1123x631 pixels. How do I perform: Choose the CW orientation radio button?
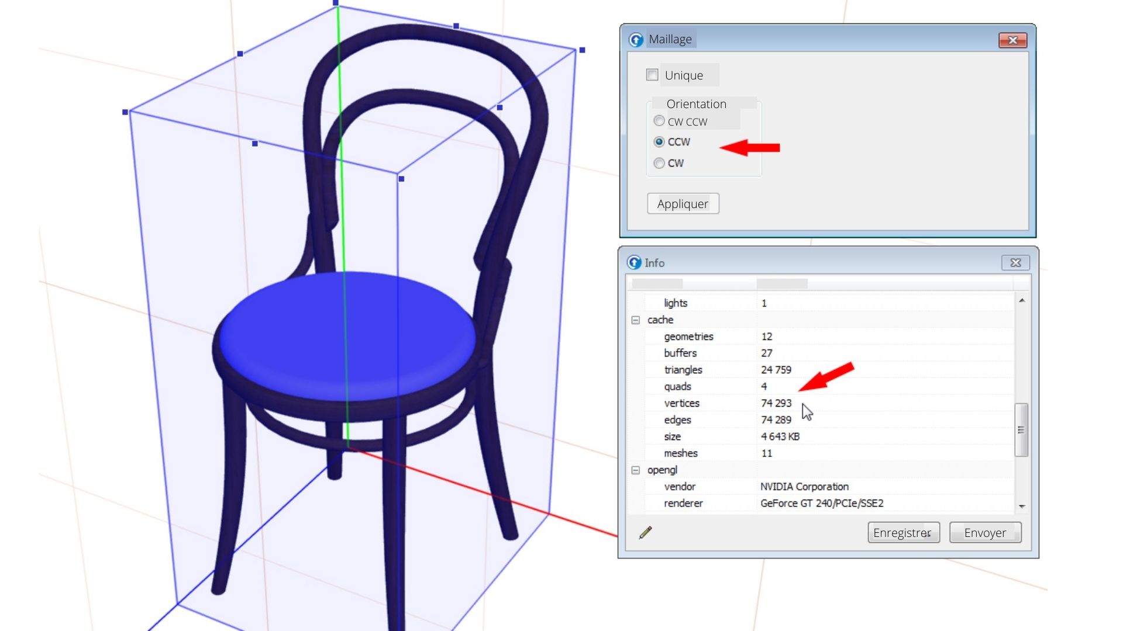click(659, 163)
